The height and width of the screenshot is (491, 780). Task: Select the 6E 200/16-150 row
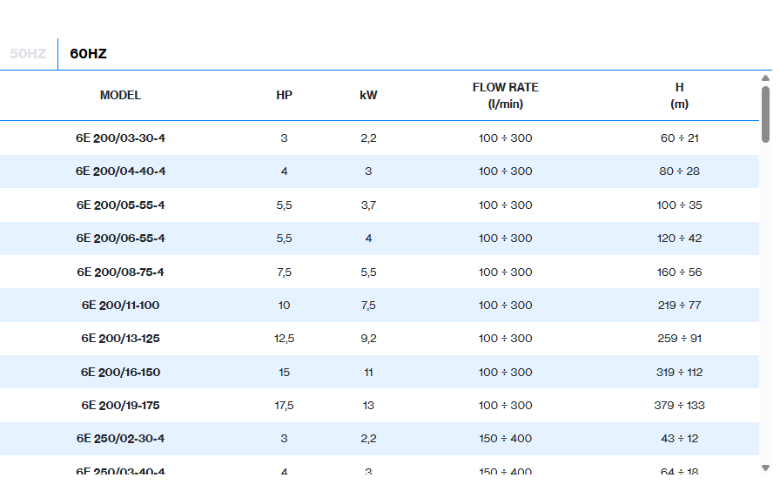(x=120, y=373)
